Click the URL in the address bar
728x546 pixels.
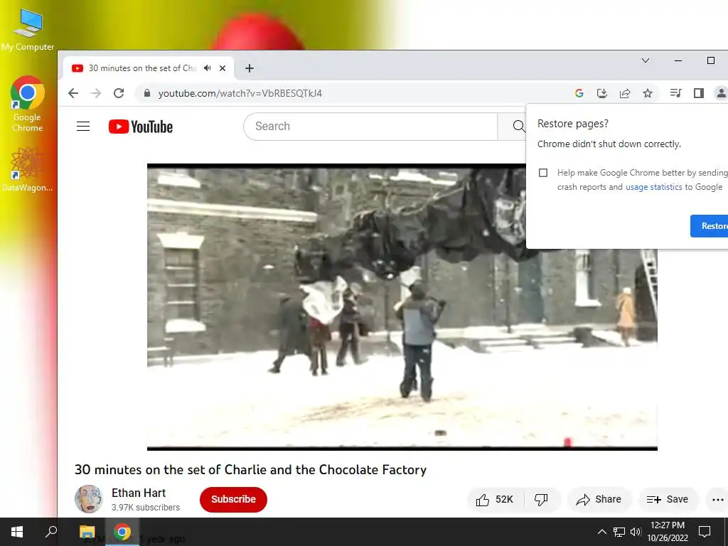[x=240, y=93]
